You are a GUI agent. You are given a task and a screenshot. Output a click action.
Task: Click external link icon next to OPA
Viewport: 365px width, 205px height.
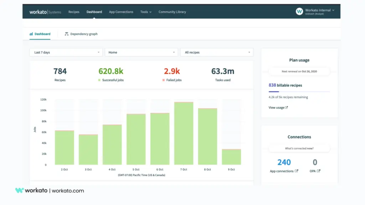(319, 171)
